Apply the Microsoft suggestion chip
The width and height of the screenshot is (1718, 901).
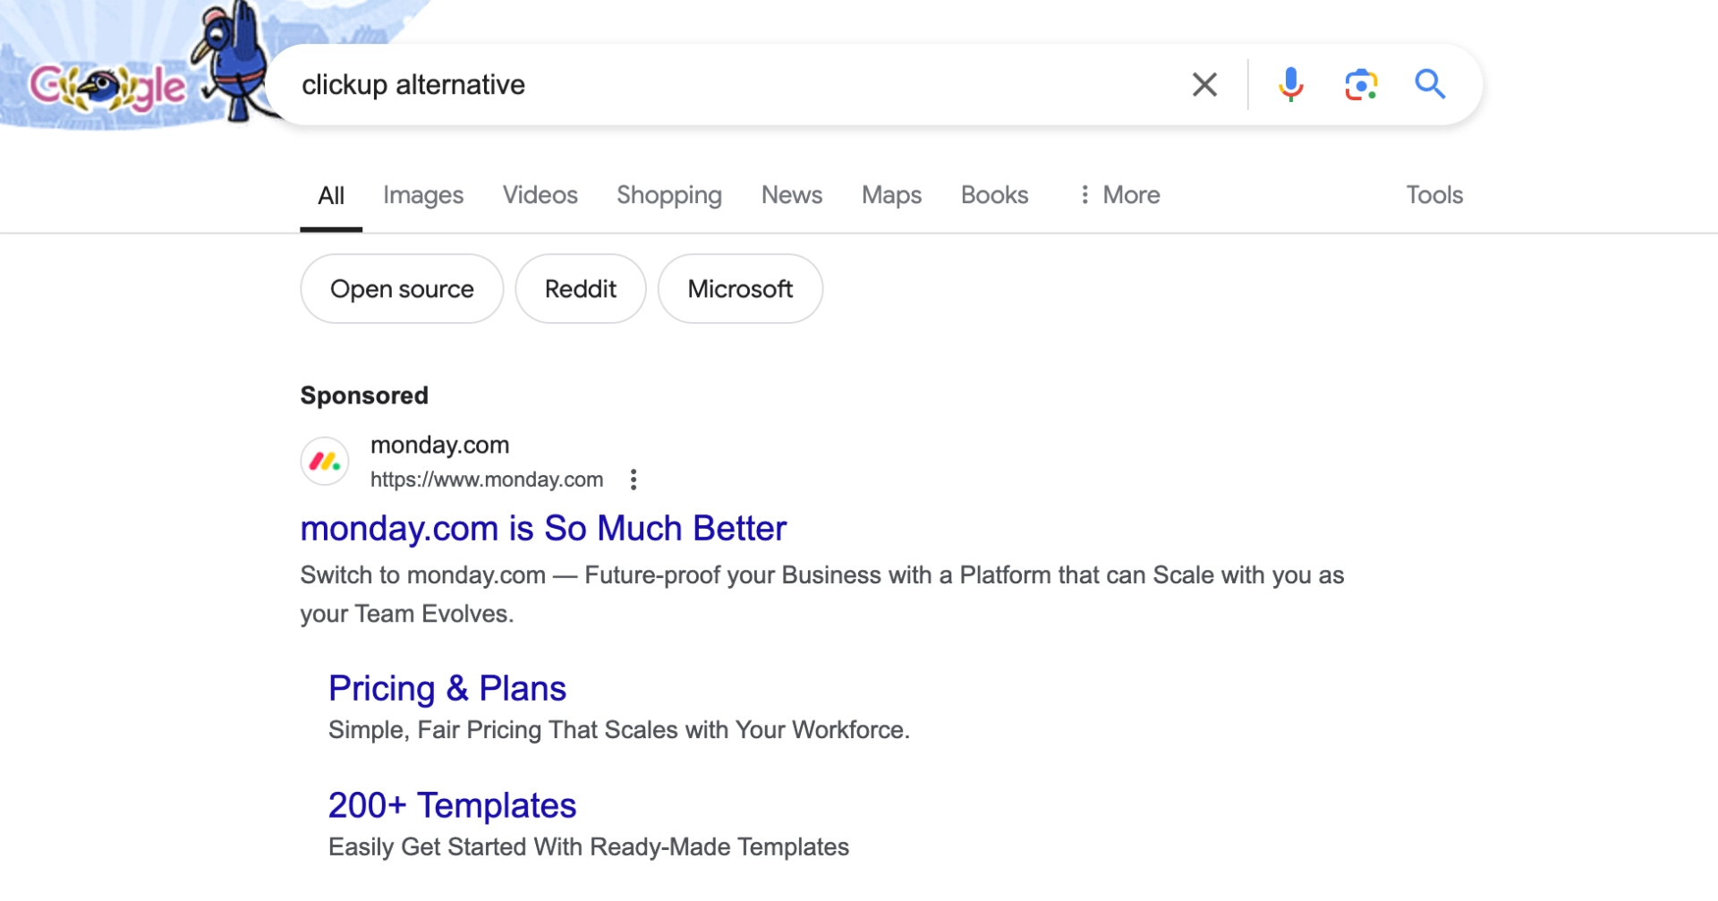point(740,289)
